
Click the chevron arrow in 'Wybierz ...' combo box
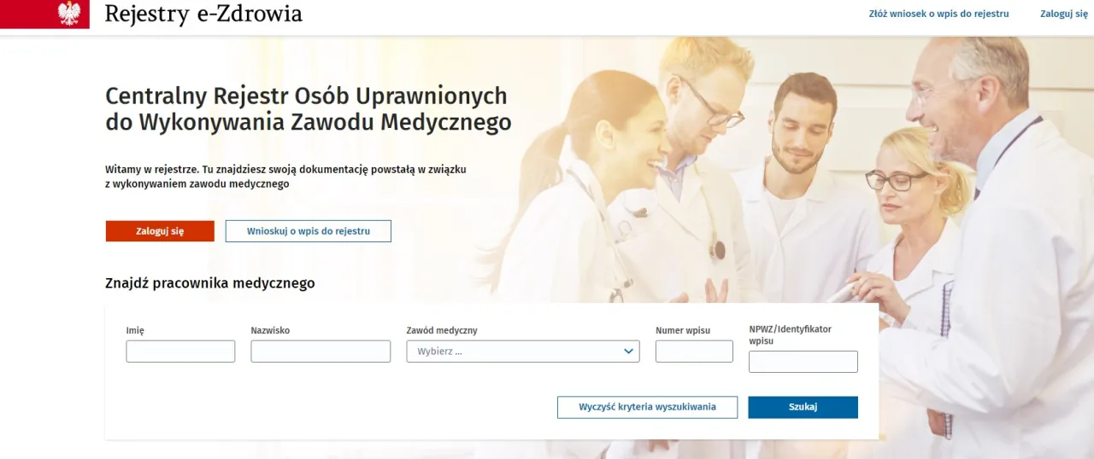[628, 352]
